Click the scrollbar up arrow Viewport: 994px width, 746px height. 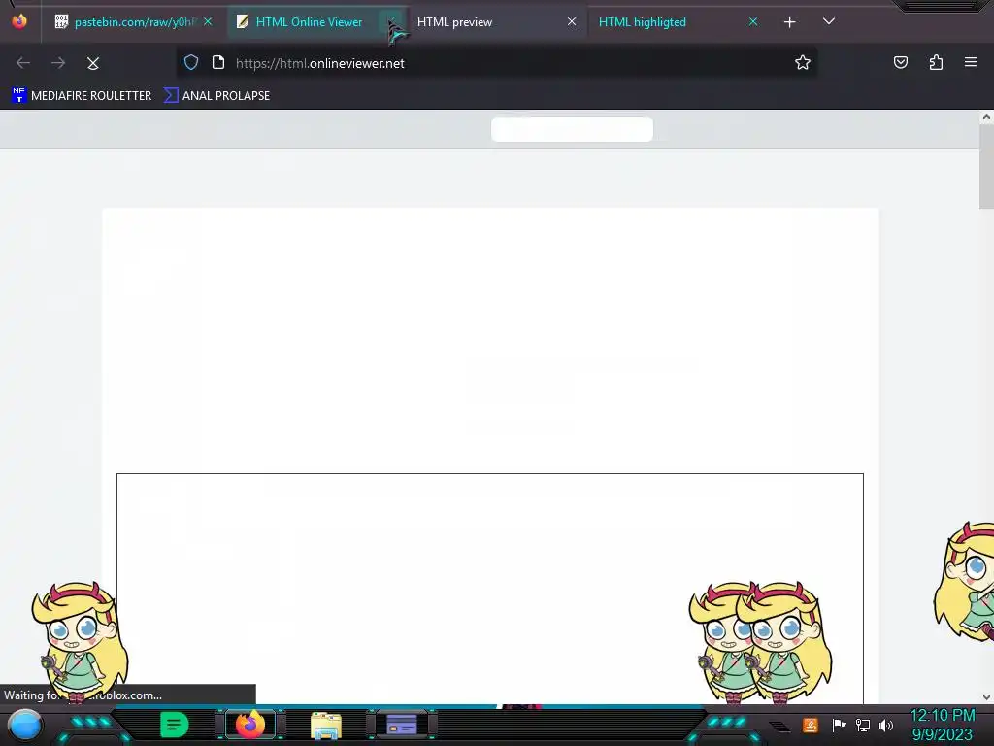[986, 117]
